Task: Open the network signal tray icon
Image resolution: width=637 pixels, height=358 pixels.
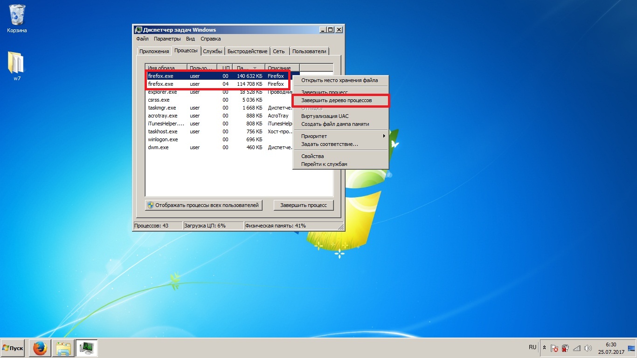Action: click(577, 348)
